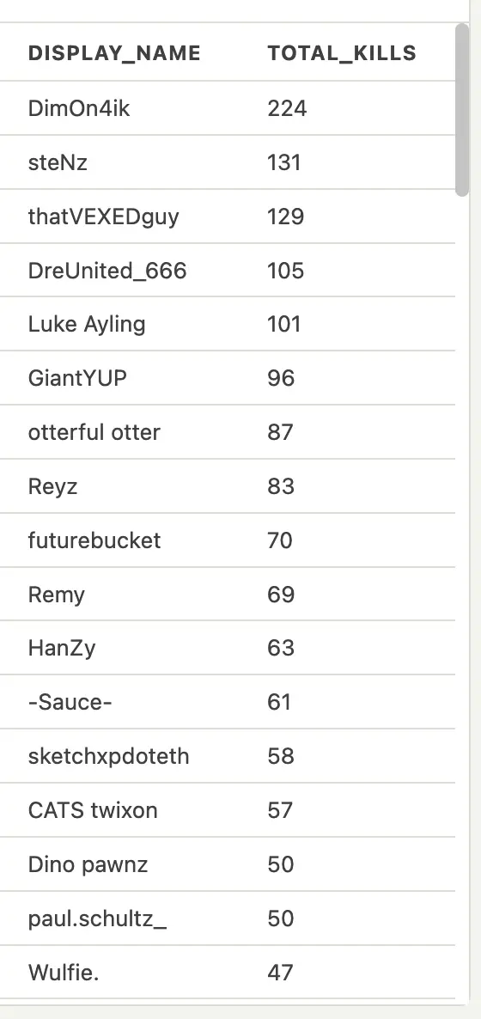
Task: Click the vertical scrollbar thumb
Action: (462, 110)
